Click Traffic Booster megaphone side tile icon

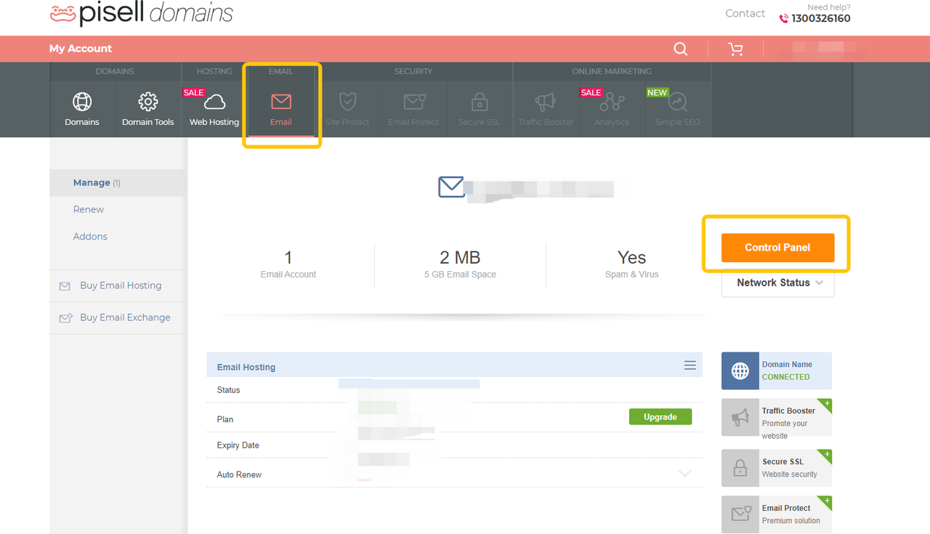point(740,418)
